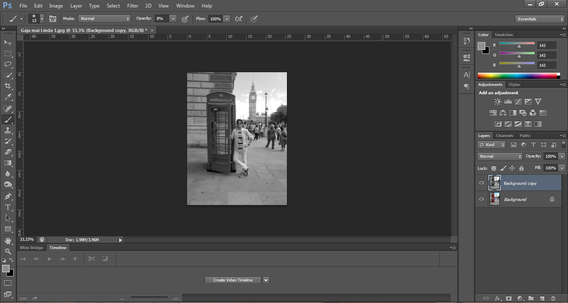568x303 pixels.
Task: Open the brush Opacity slider dropdown
Action: pos(173,19)
